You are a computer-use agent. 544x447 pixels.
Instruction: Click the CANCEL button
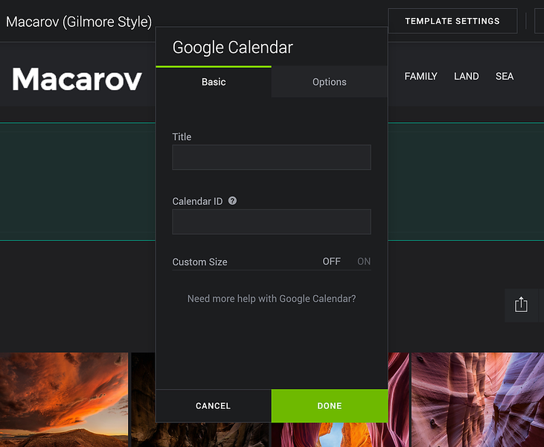[x=214, y=406]
